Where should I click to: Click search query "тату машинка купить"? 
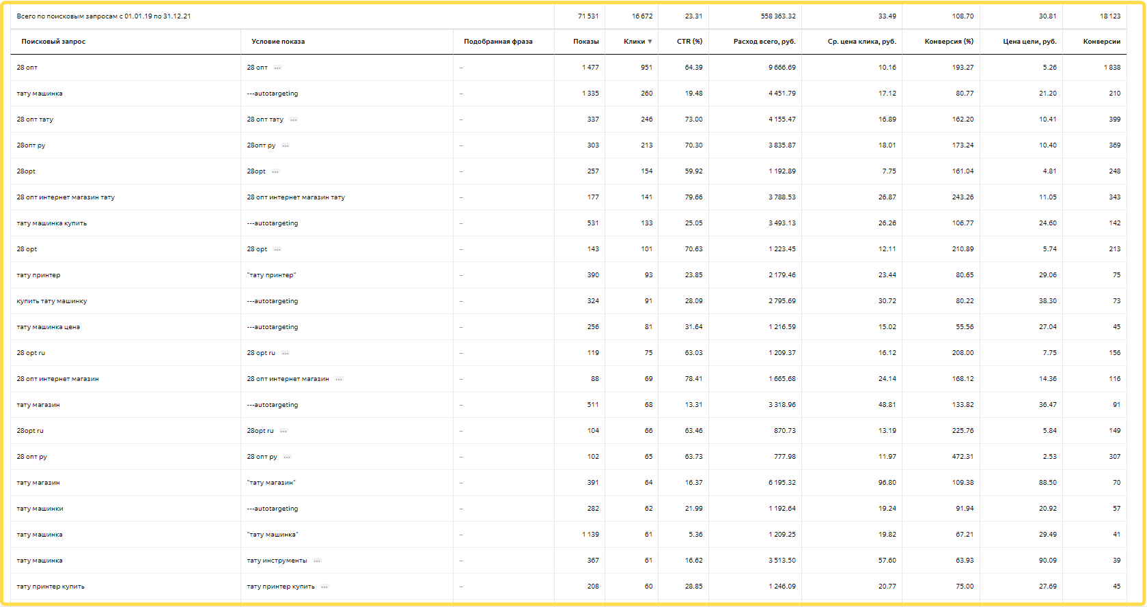(x=52, y=223)
